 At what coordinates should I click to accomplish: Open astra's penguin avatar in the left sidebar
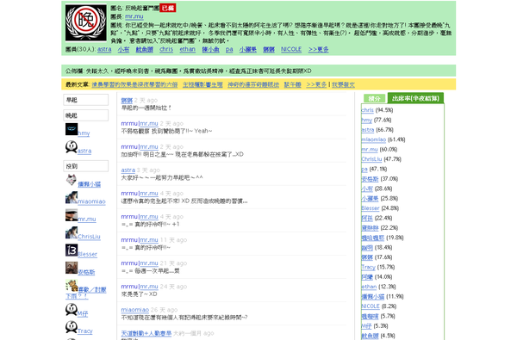[72, 146]
